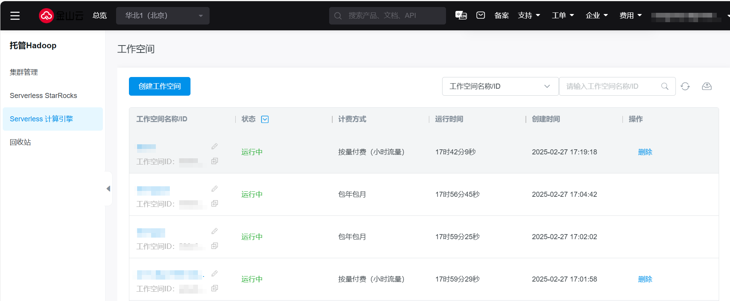Click the 创建工作空间 button

click(x=160, y=86)
